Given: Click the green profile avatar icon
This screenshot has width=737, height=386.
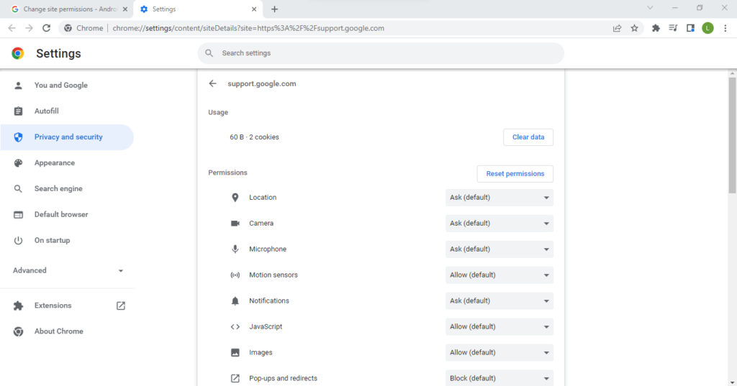Looking at the screenshot, I should [707, 28].
